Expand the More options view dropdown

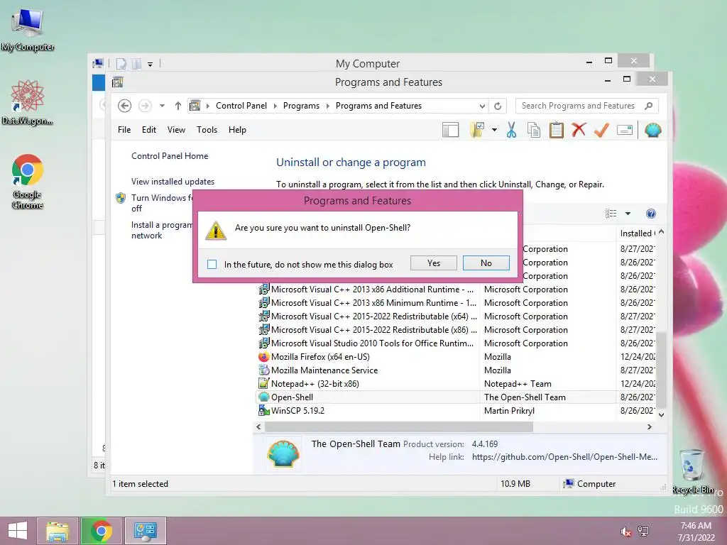coord(628,214)
